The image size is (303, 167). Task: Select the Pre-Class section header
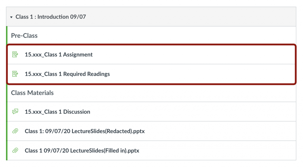(x=24, y=36)
